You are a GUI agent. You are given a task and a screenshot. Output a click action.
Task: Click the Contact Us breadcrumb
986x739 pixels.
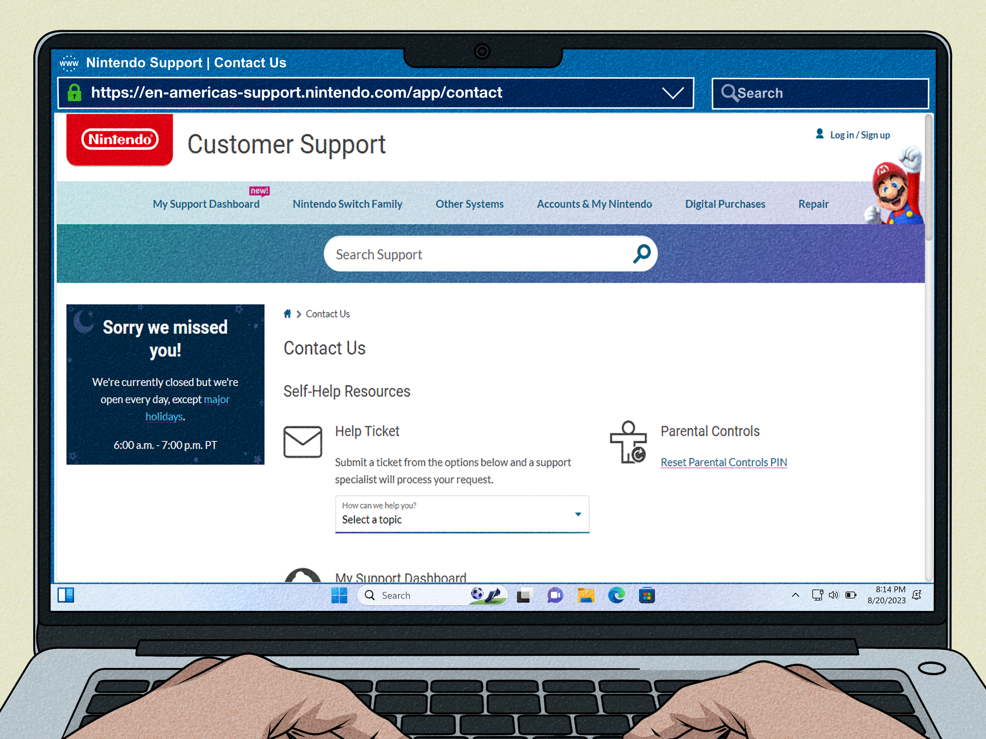pos(328,314)
